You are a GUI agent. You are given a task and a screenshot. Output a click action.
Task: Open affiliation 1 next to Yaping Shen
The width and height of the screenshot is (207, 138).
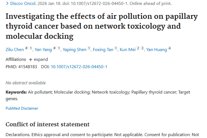89,48
